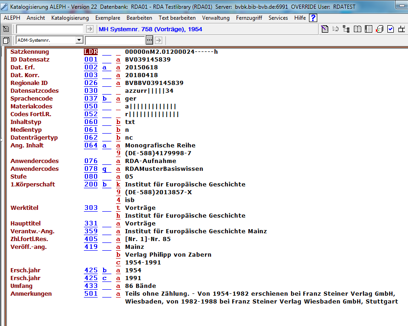
Task: Click the blue question mark help icon
Action: pos(313,18)
